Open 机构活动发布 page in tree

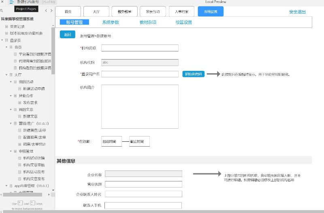34,172
